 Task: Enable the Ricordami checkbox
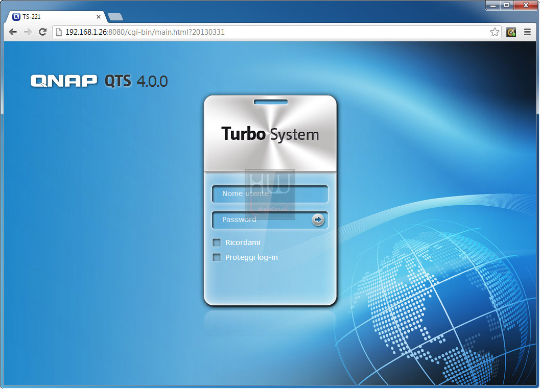pos(217,242)
